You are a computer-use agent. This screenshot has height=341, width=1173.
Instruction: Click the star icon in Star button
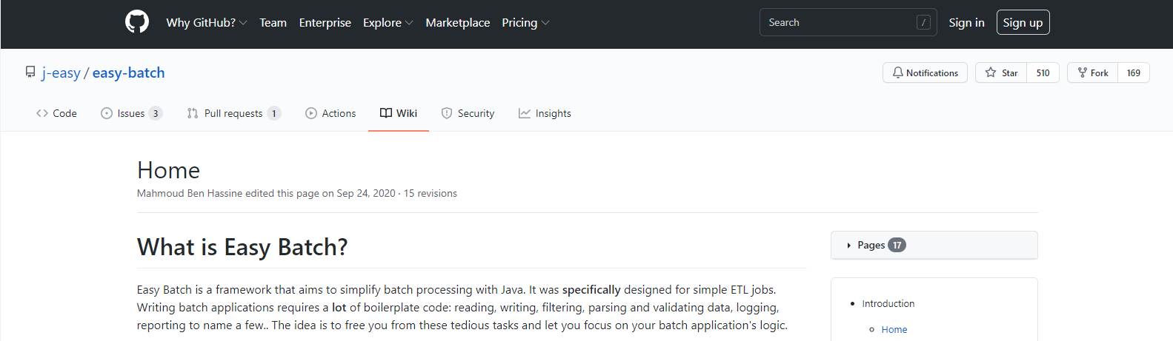(x=991, y=72)
